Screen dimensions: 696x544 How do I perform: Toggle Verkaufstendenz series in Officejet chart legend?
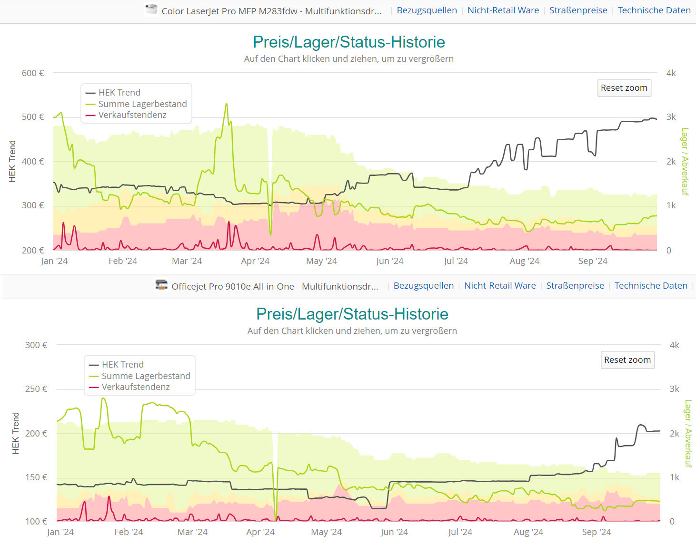point(129,387)
